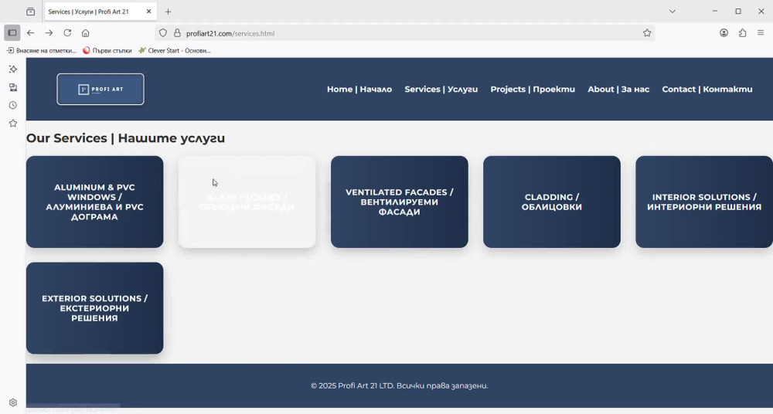
Task: Open the recent browsing tabs button
Action: (31, 12)
